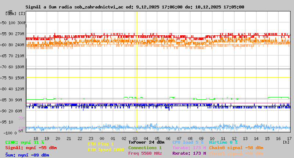Click the Freq 5560 MHz label
Screen dimensions: 294x158
tap(145, 153)
